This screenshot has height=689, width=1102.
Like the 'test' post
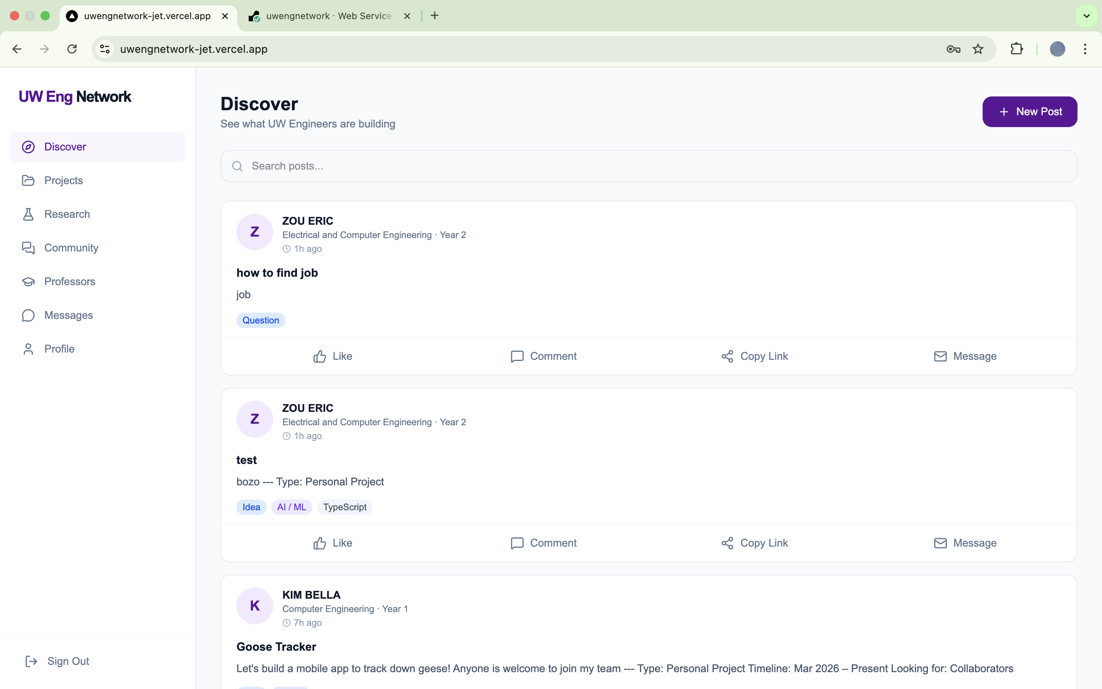(x=333, y=543)
